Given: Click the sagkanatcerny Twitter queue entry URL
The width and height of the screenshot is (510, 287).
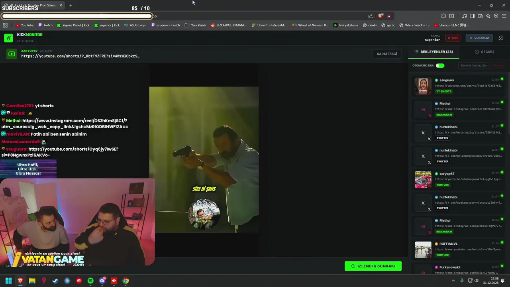Looking at the screenshot, I should pos(468,202).
